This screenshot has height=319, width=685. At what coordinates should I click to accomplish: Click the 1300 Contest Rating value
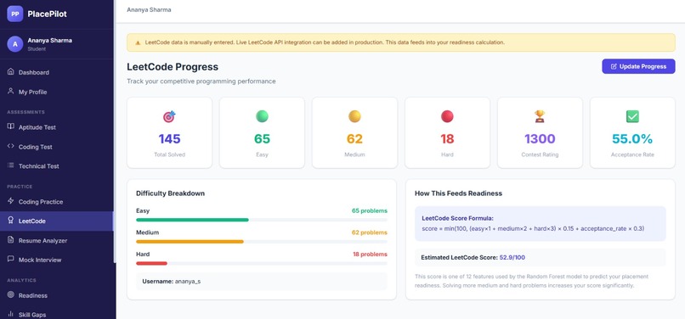[x=540, y=139]
